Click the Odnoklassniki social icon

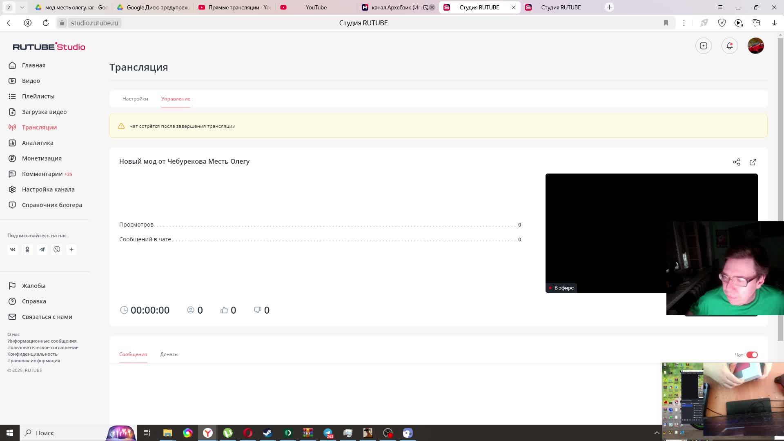[27, 249]
